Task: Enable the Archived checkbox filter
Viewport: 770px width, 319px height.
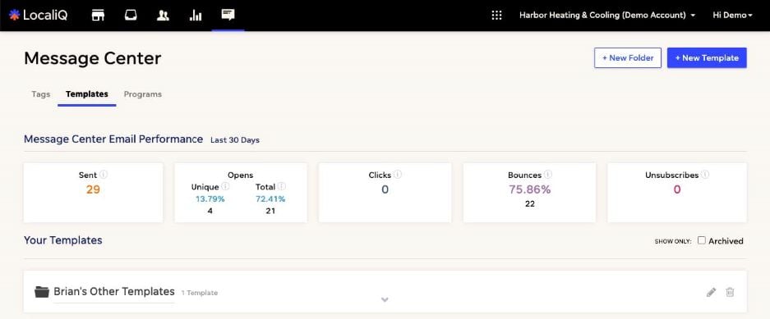Action: click(x=702, y=240)
